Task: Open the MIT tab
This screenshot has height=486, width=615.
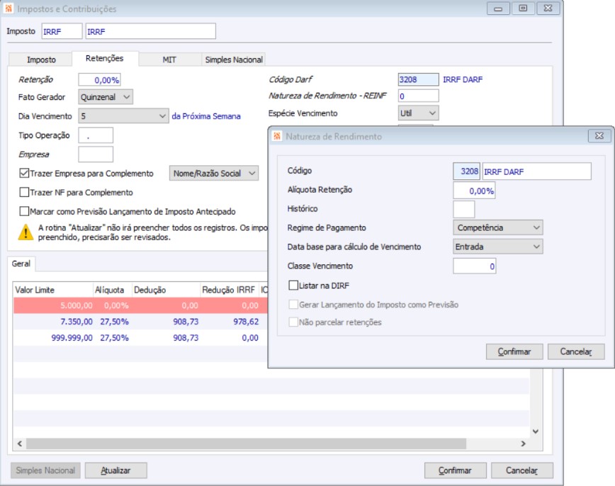Action: (x=169, y=60)
